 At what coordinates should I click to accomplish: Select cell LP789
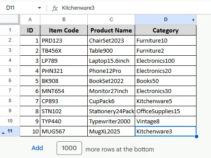[x=64, y=61]
